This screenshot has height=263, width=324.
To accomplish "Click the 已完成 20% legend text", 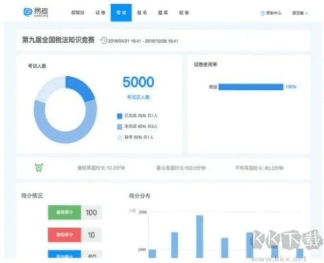I will click(141, 116).
